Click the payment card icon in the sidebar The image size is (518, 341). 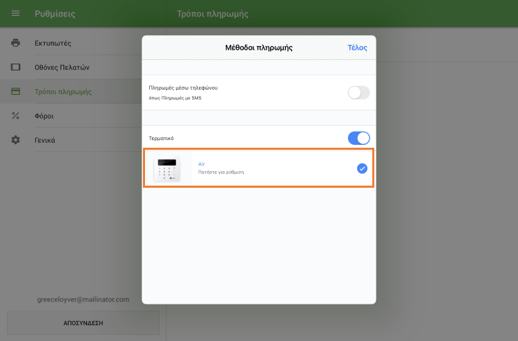pos(15,92)
